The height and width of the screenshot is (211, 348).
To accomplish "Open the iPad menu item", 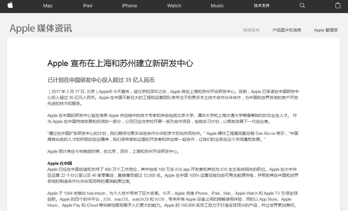I will [x=87, y=6].
